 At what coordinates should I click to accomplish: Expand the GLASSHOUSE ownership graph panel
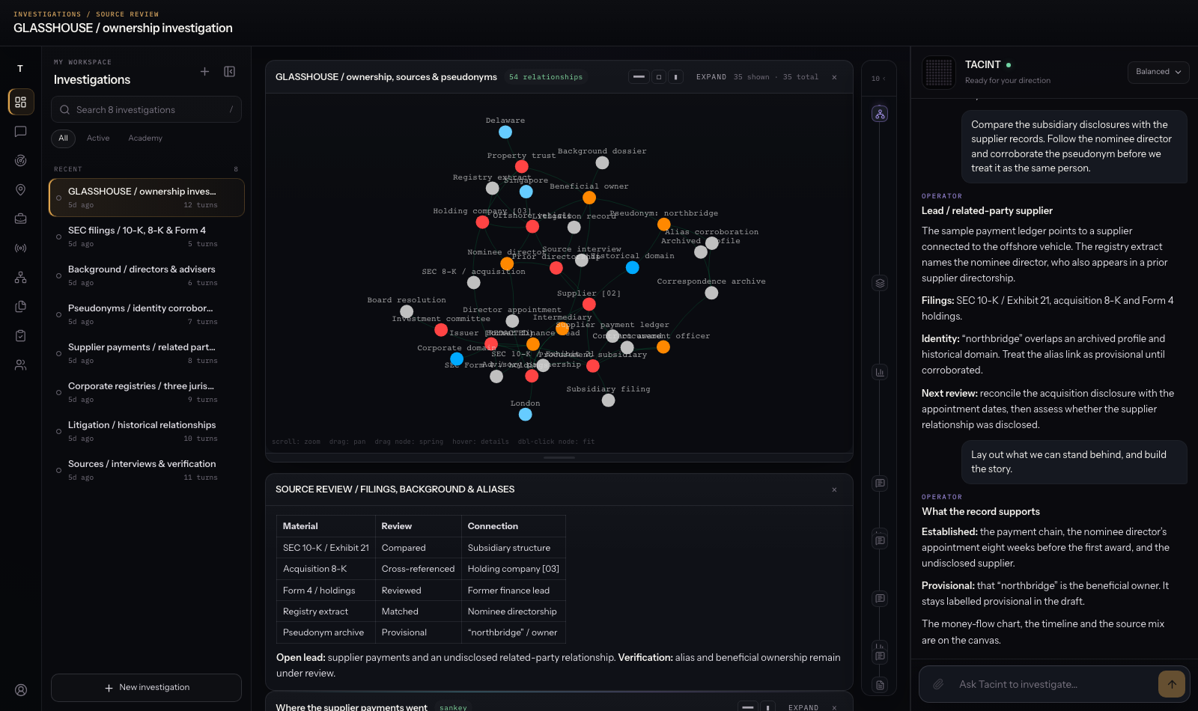(711, 77)
